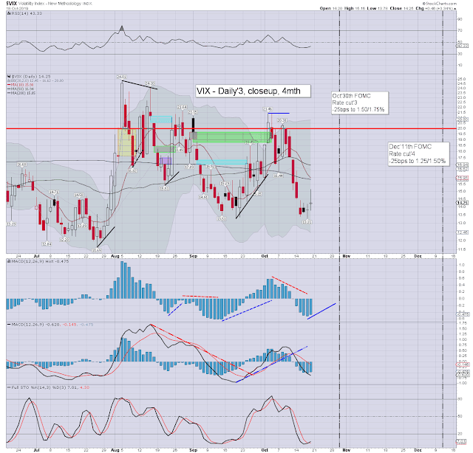The width and height of the screenshot is (473, 453).
Task: Click the '-25bps to 1.25/1.50%' annotation line
Action: pyautogui.click(x=417, y=161)
